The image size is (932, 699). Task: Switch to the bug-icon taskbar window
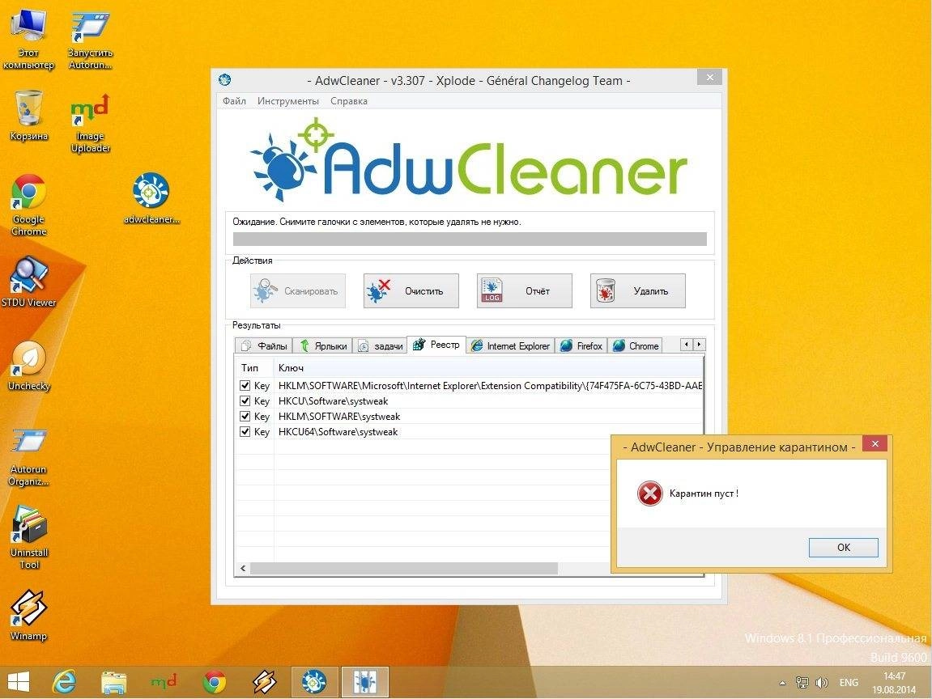pyautogui.click(x=365, y=682)
